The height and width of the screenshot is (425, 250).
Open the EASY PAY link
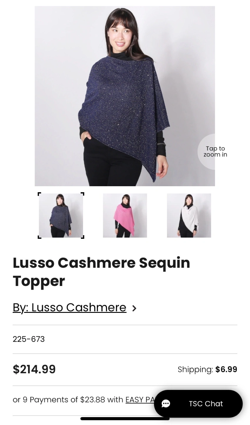pos(140,400)
